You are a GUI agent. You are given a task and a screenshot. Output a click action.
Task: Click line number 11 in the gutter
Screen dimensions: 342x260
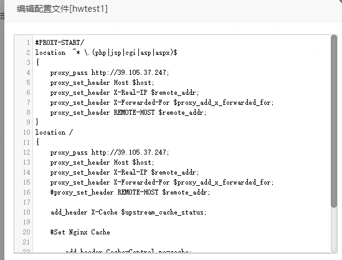26,142
